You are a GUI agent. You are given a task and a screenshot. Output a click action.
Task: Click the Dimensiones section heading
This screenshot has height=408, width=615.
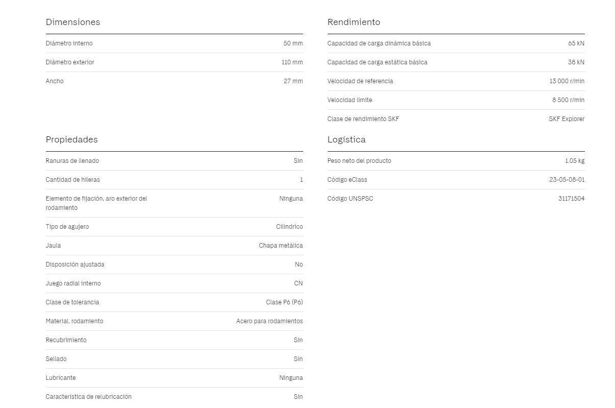[72, 22]
